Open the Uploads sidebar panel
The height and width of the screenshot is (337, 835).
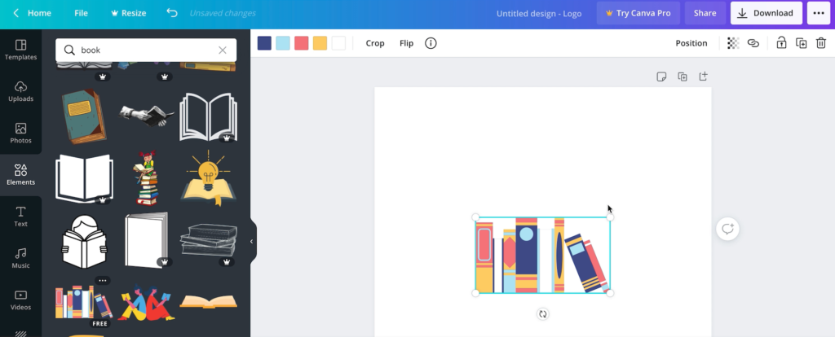click(20, 91)
